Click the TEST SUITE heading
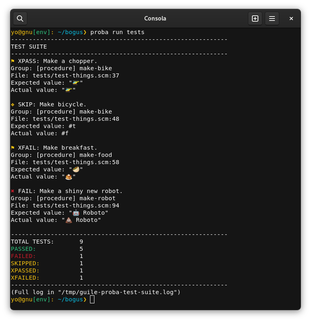Viewport: 311px width, 319px height. point(29,47)
